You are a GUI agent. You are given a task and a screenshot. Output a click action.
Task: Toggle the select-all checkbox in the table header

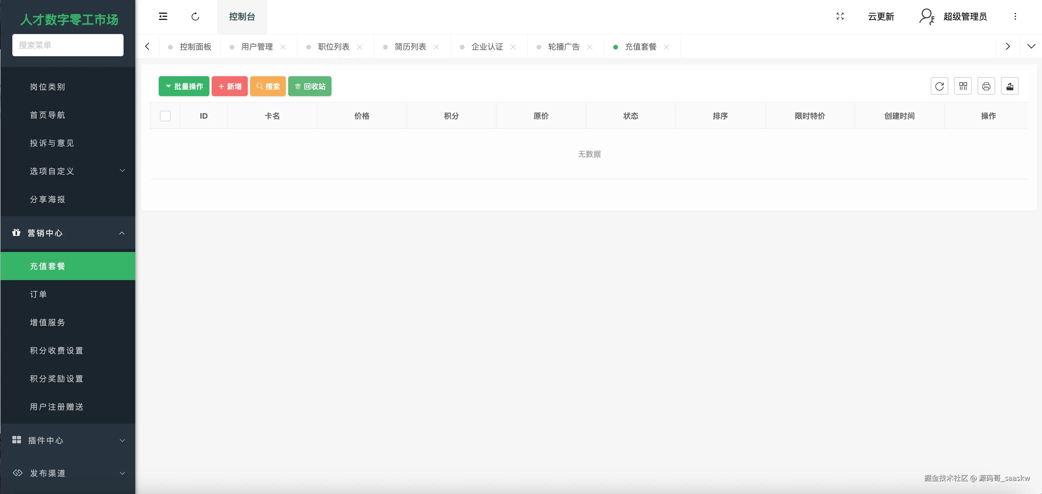165,116
